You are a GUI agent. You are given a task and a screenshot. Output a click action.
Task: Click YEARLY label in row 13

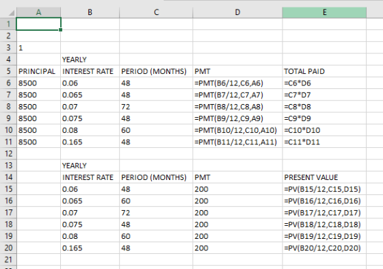click(75, 166)
